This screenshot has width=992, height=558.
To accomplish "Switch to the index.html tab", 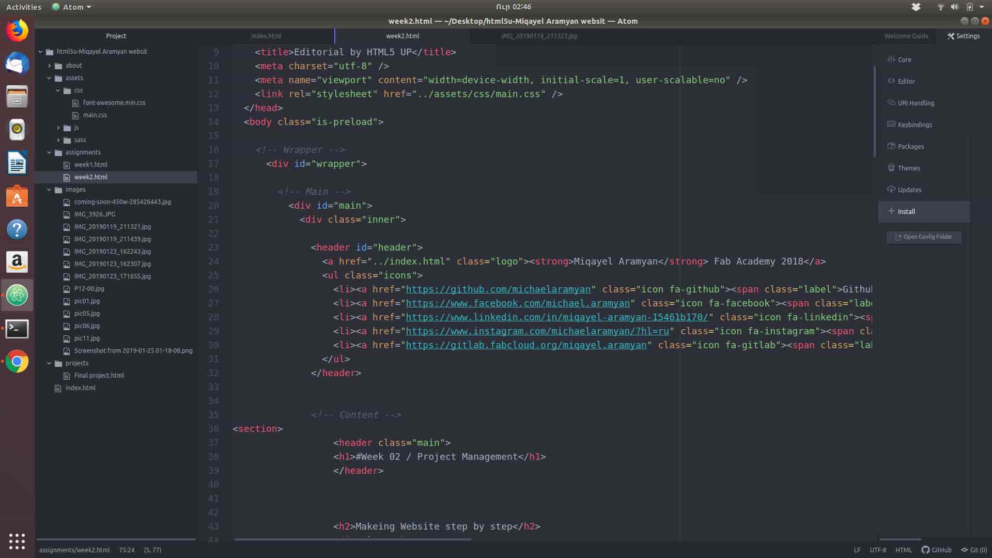I will (x=266, y=36).
